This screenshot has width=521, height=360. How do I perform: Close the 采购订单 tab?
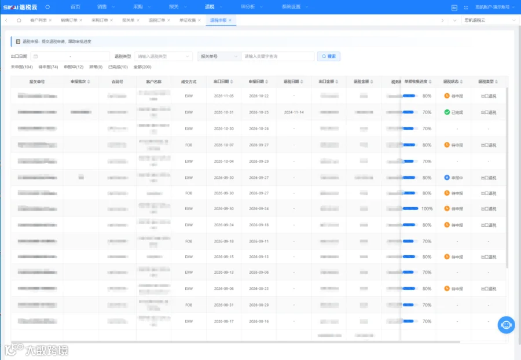point(111,20)
